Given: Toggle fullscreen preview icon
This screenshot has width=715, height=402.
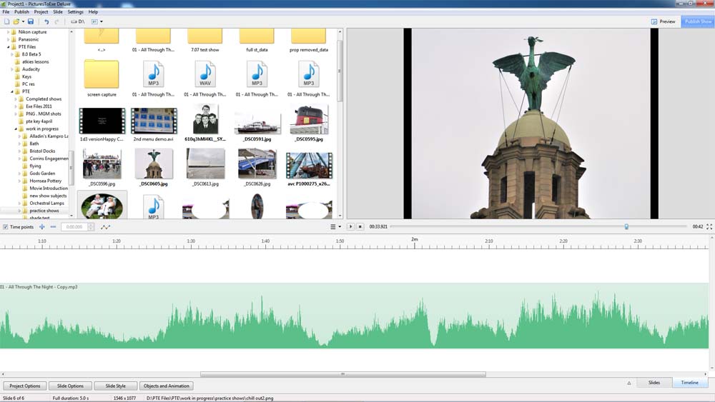Looking at the screenshot, I should (x=709, y=226).
